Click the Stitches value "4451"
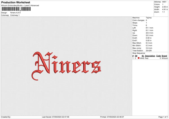Image resolution: width=169 pixels, height=119 pixels. point(164,2)
